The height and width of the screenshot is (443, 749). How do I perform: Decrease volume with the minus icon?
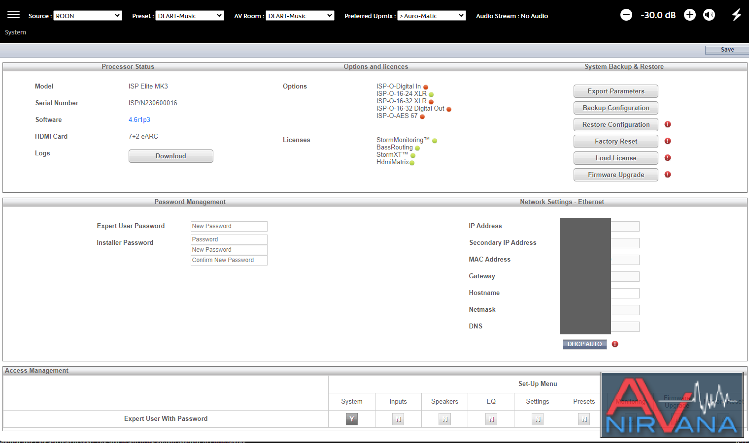(626, 15)
